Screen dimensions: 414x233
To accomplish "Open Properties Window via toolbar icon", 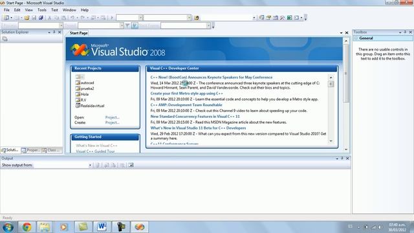I will (x=268, y=17).
